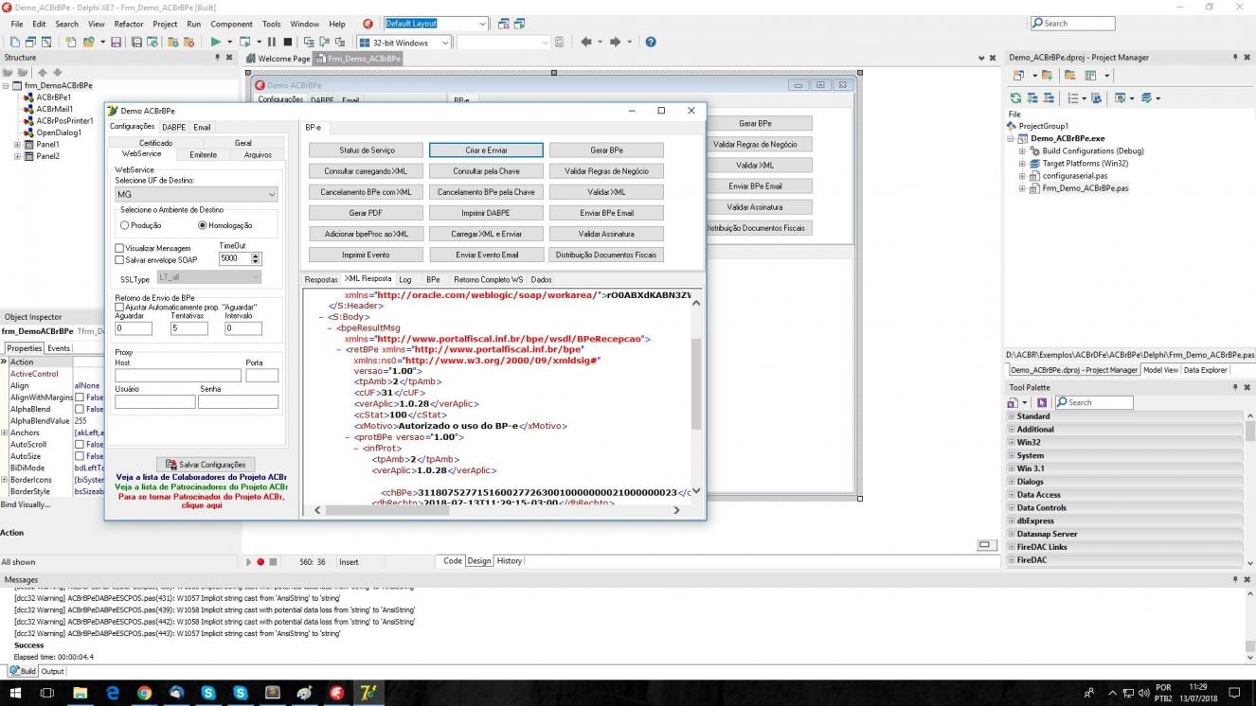Stop the program with the reset square
The width and height of the screenshot is (1256, 706).
[x=286, y=43]
